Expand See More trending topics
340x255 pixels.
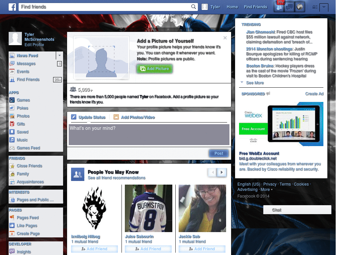[x=255, y=83]
